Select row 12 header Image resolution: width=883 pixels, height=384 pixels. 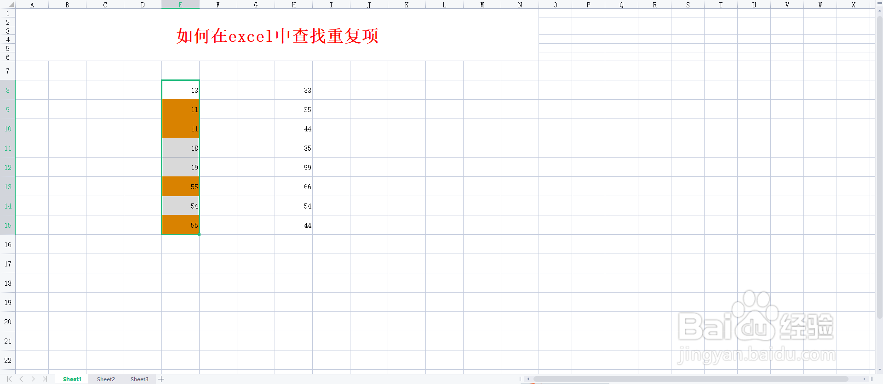(8, 167)
